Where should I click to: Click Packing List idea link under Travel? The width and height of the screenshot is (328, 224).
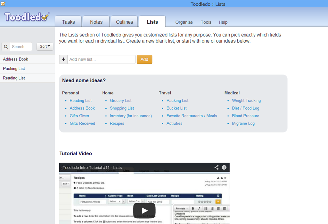point(177,100)
